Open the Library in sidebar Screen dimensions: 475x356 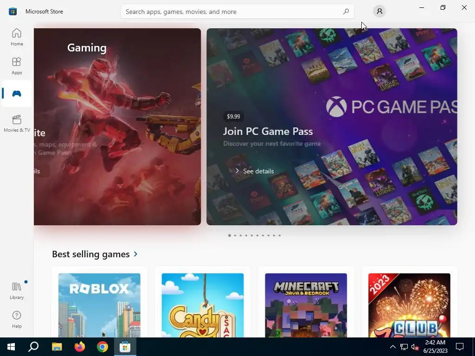click(17, 291)
